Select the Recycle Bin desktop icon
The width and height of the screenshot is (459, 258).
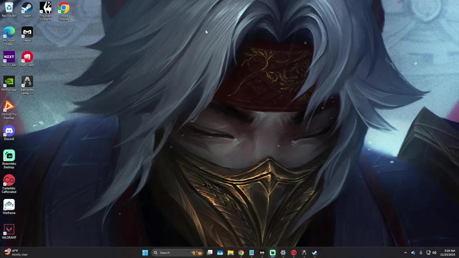tap(9, 10)
